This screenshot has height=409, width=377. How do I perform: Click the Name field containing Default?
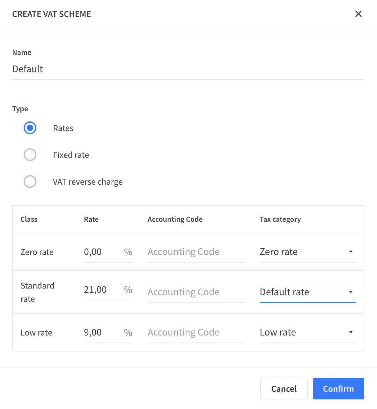pyautogui.click(x=188, y=69)
